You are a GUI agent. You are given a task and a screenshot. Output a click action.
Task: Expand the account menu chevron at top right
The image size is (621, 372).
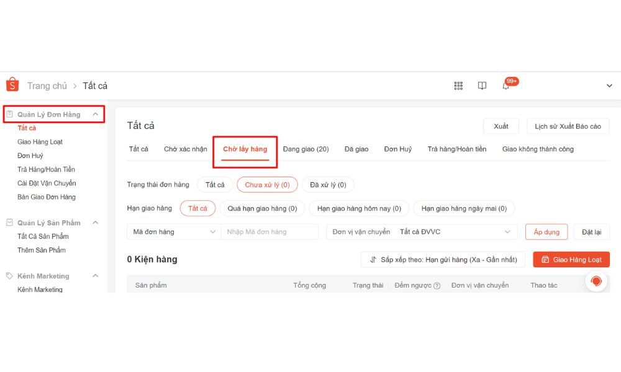click(x=609, y=86)
